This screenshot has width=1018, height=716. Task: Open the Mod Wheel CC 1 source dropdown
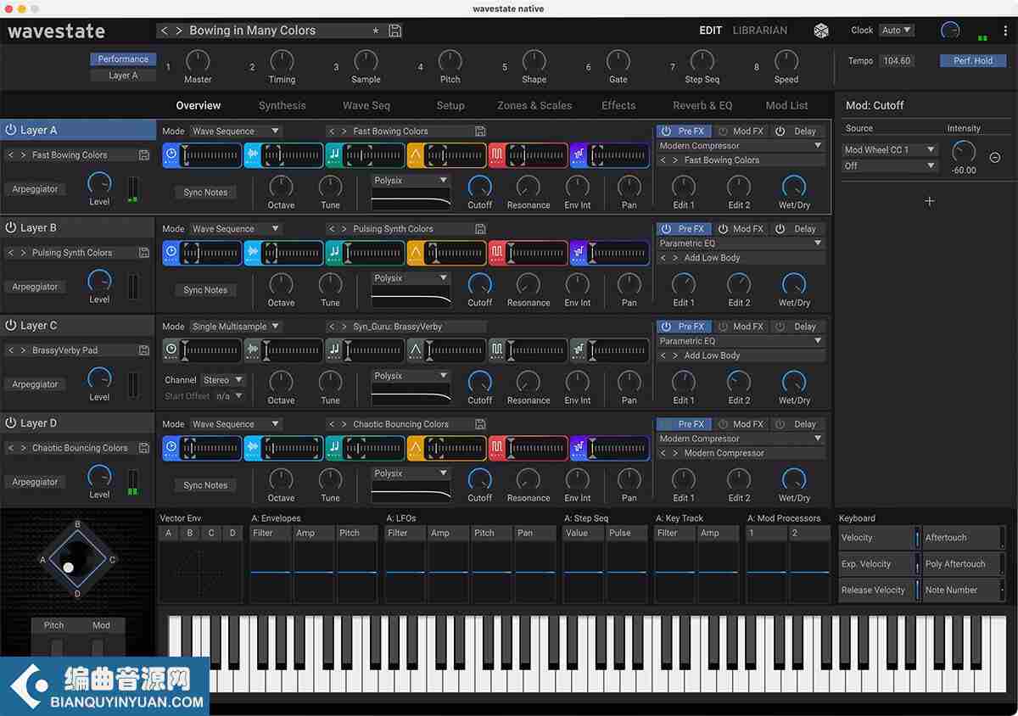point(890,150)
